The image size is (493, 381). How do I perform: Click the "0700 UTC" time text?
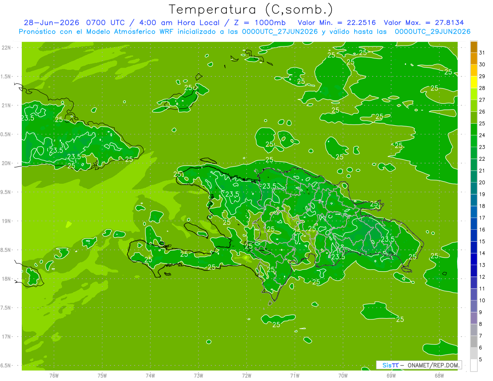105,23
